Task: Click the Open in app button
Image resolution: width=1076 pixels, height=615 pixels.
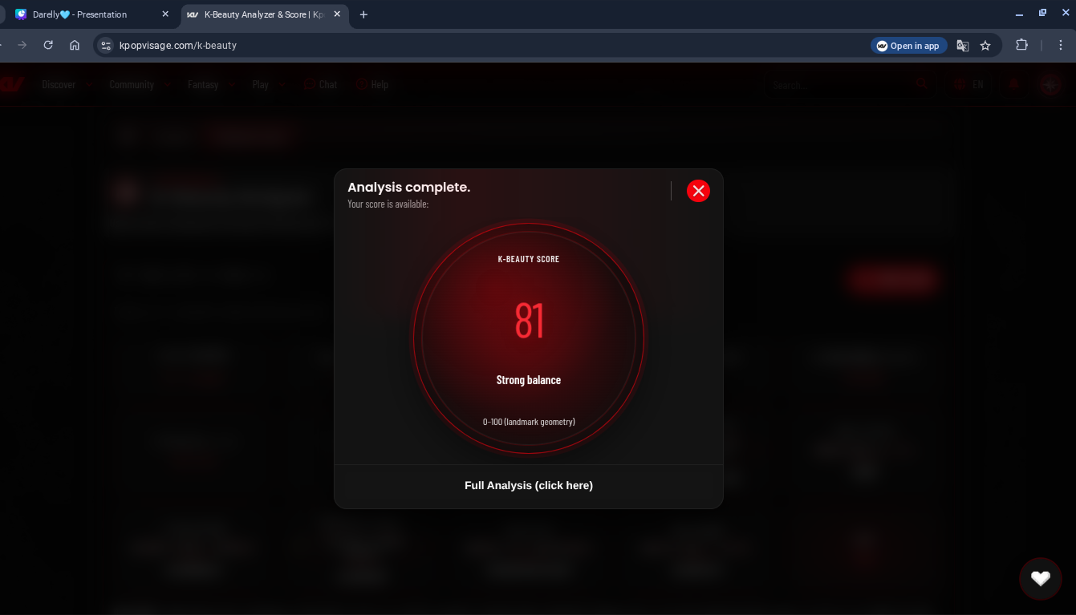Action: (908, 46)
